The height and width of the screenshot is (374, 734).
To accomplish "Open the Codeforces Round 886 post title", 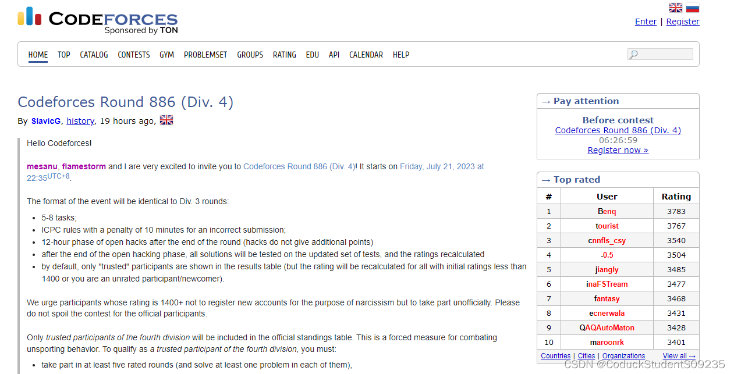I will 126,102.
